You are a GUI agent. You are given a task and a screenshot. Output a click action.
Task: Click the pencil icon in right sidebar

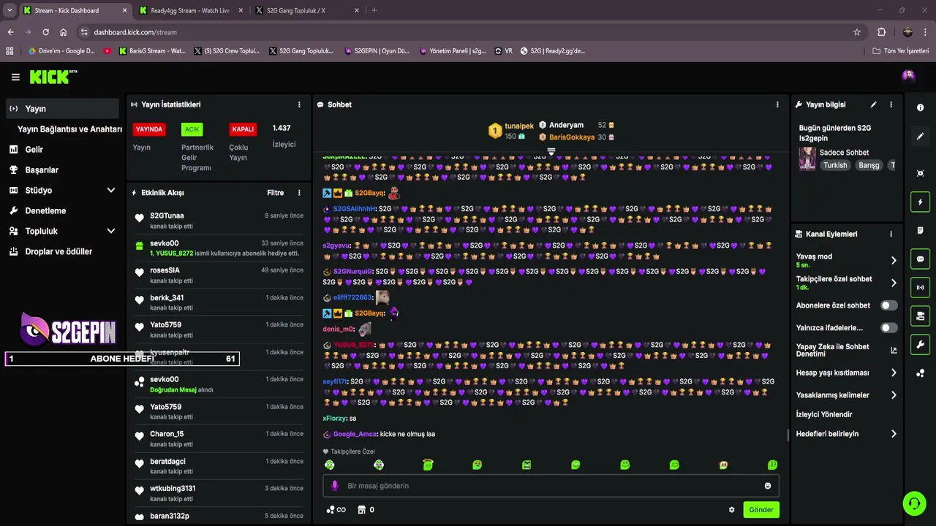click(x=920, y=137)
